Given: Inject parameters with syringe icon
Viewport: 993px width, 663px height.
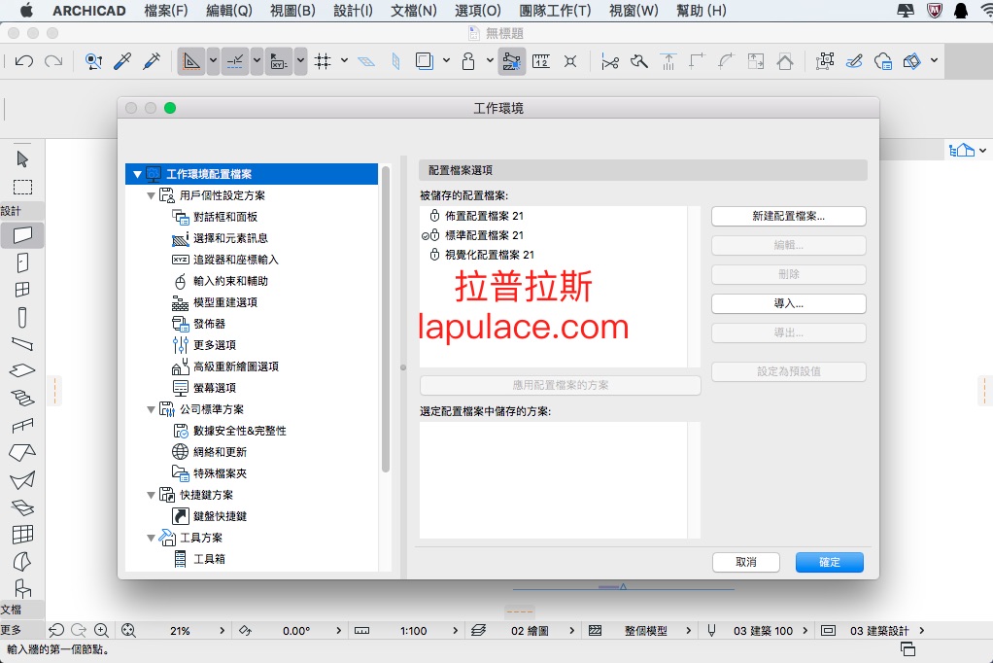Looking at the screenshot, I should coord(152,61).
